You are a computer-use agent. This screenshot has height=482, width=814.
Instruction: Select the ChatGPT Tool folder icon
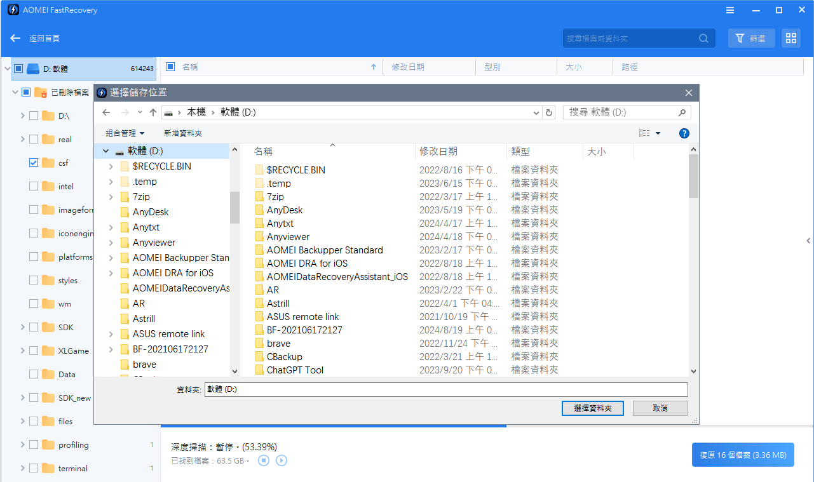(259, 370)
